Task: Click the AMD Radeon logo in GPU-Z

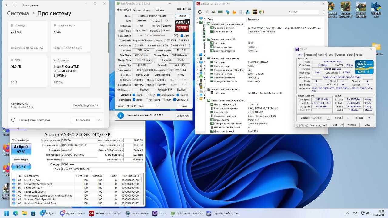Action: tap(182, 26)
